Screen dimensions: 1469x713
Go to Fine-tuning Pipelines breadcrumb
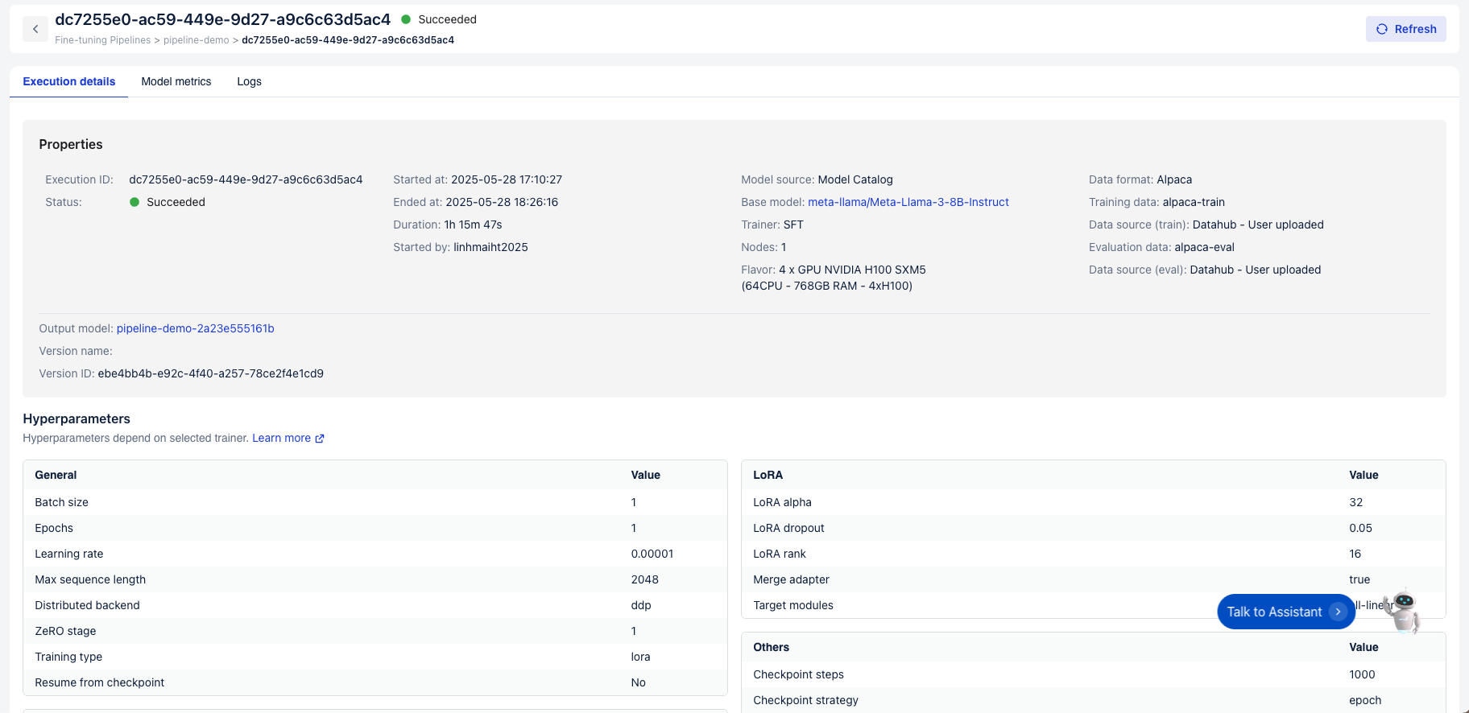pyautogui.click(x=102, y=40)
